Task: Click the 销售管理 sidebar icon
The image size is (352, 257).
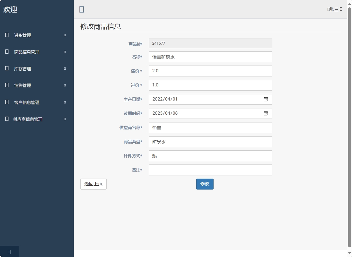Action: tap(6, 85)
